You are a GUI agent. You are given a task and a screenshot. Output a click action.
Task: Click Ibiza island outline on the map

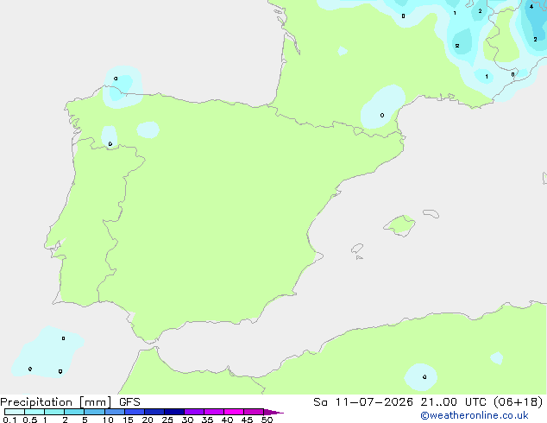pos(357,249)
